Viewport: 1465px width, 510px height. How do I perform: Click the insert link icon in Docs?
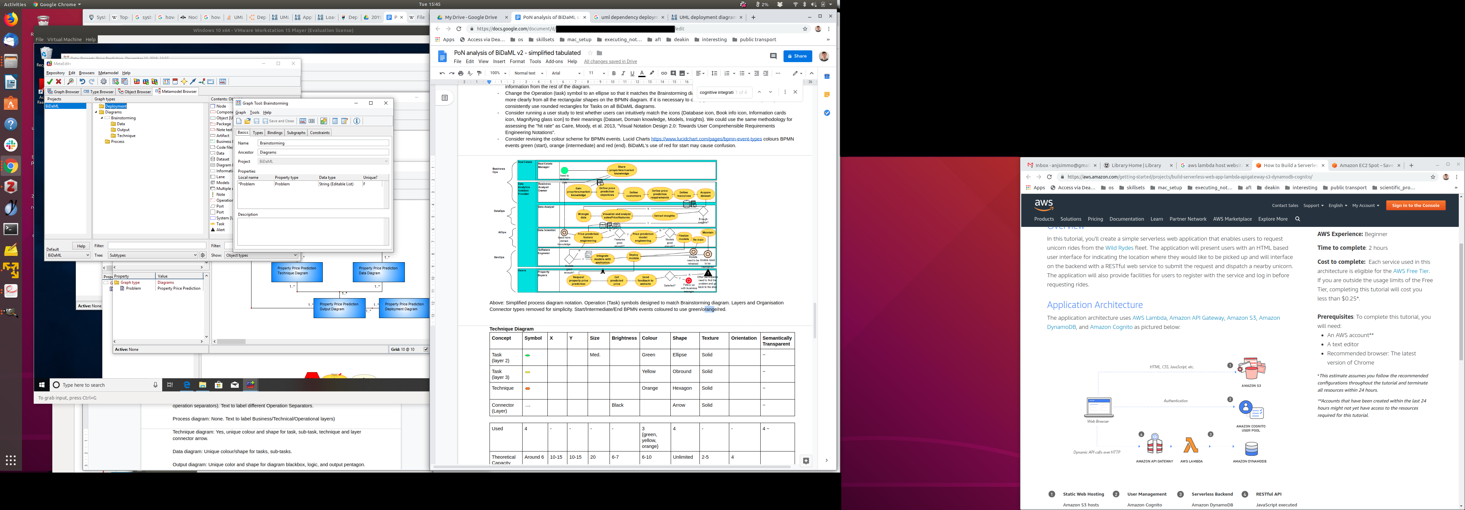(664, 73)
